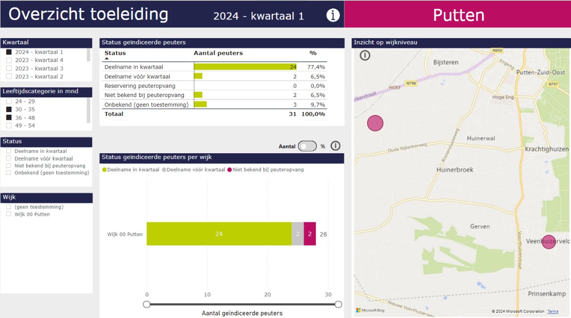
Task: Click the pink map bubble near Hoef
Action: (x=375, y=123)
